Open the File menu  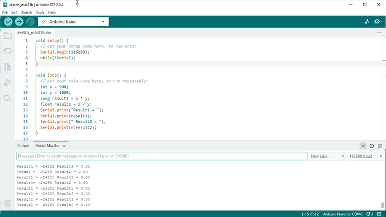[x=5, y=12]
